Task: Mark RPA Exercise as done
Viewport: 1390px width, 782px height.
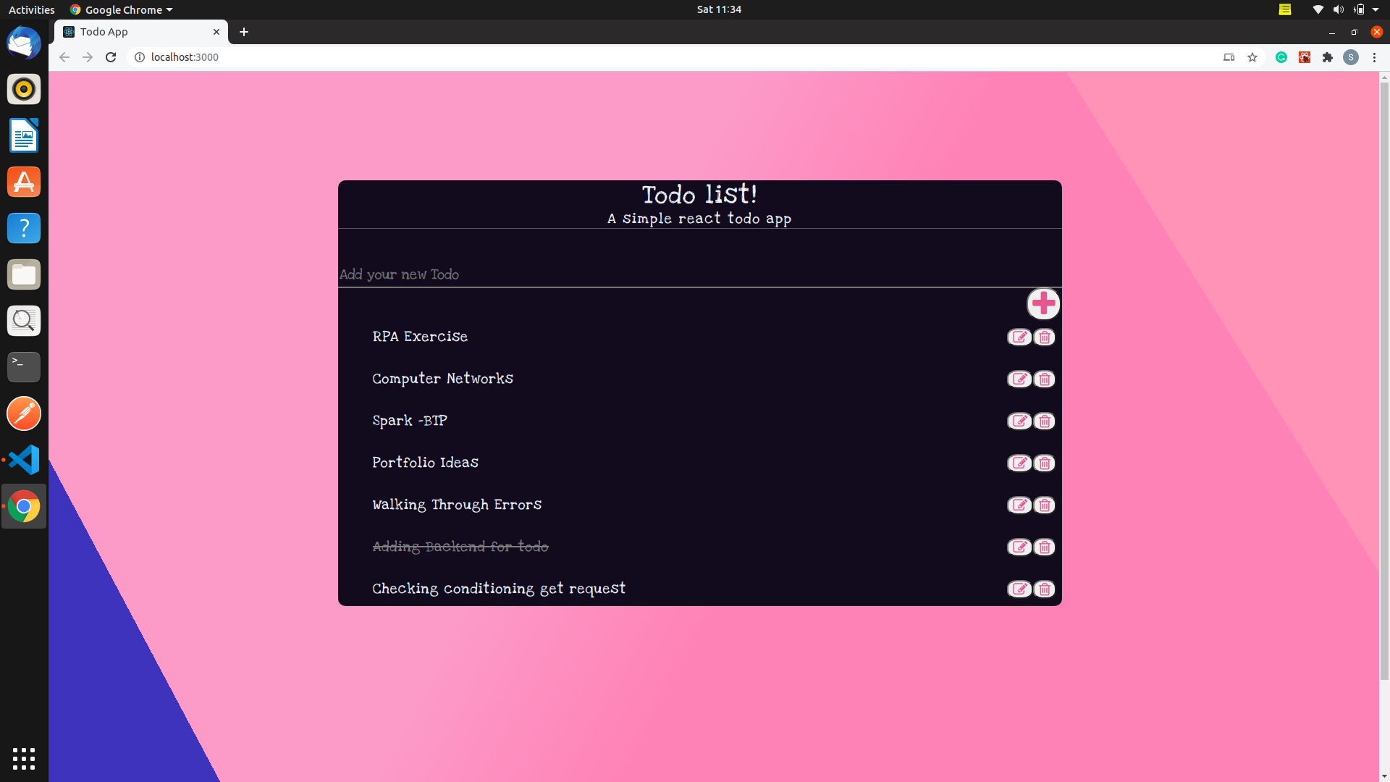Action: [420, 337]
